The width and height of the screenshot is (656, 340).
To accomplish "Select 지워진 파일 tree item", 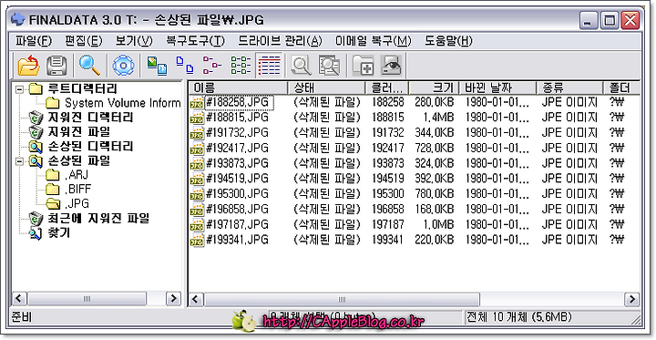I will coord(78,132).
